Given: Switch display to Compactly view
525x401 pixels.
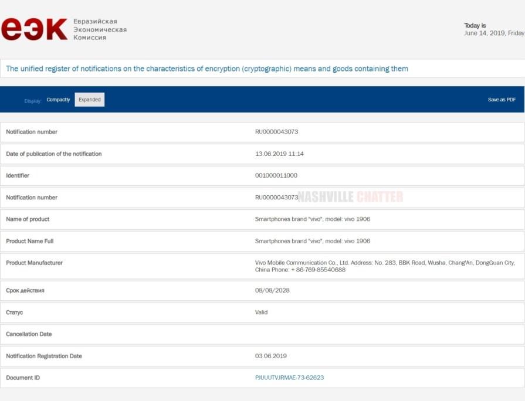Looking at the screenshot, I should pyautogui.click(x=58, y=100).
